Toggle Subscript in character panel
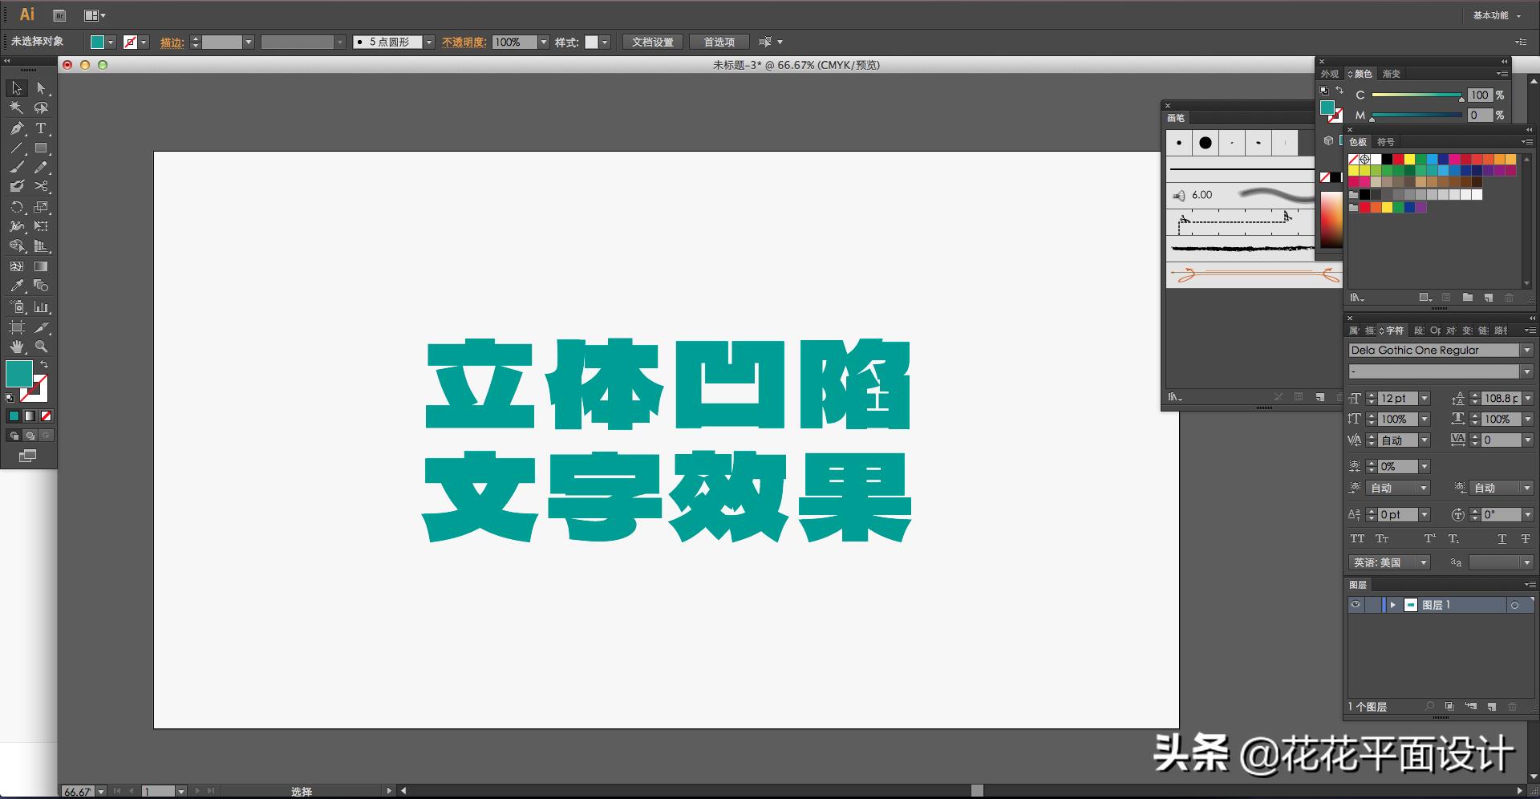Viewport: 1540px width, 799px height. [x=1453, y=538]
